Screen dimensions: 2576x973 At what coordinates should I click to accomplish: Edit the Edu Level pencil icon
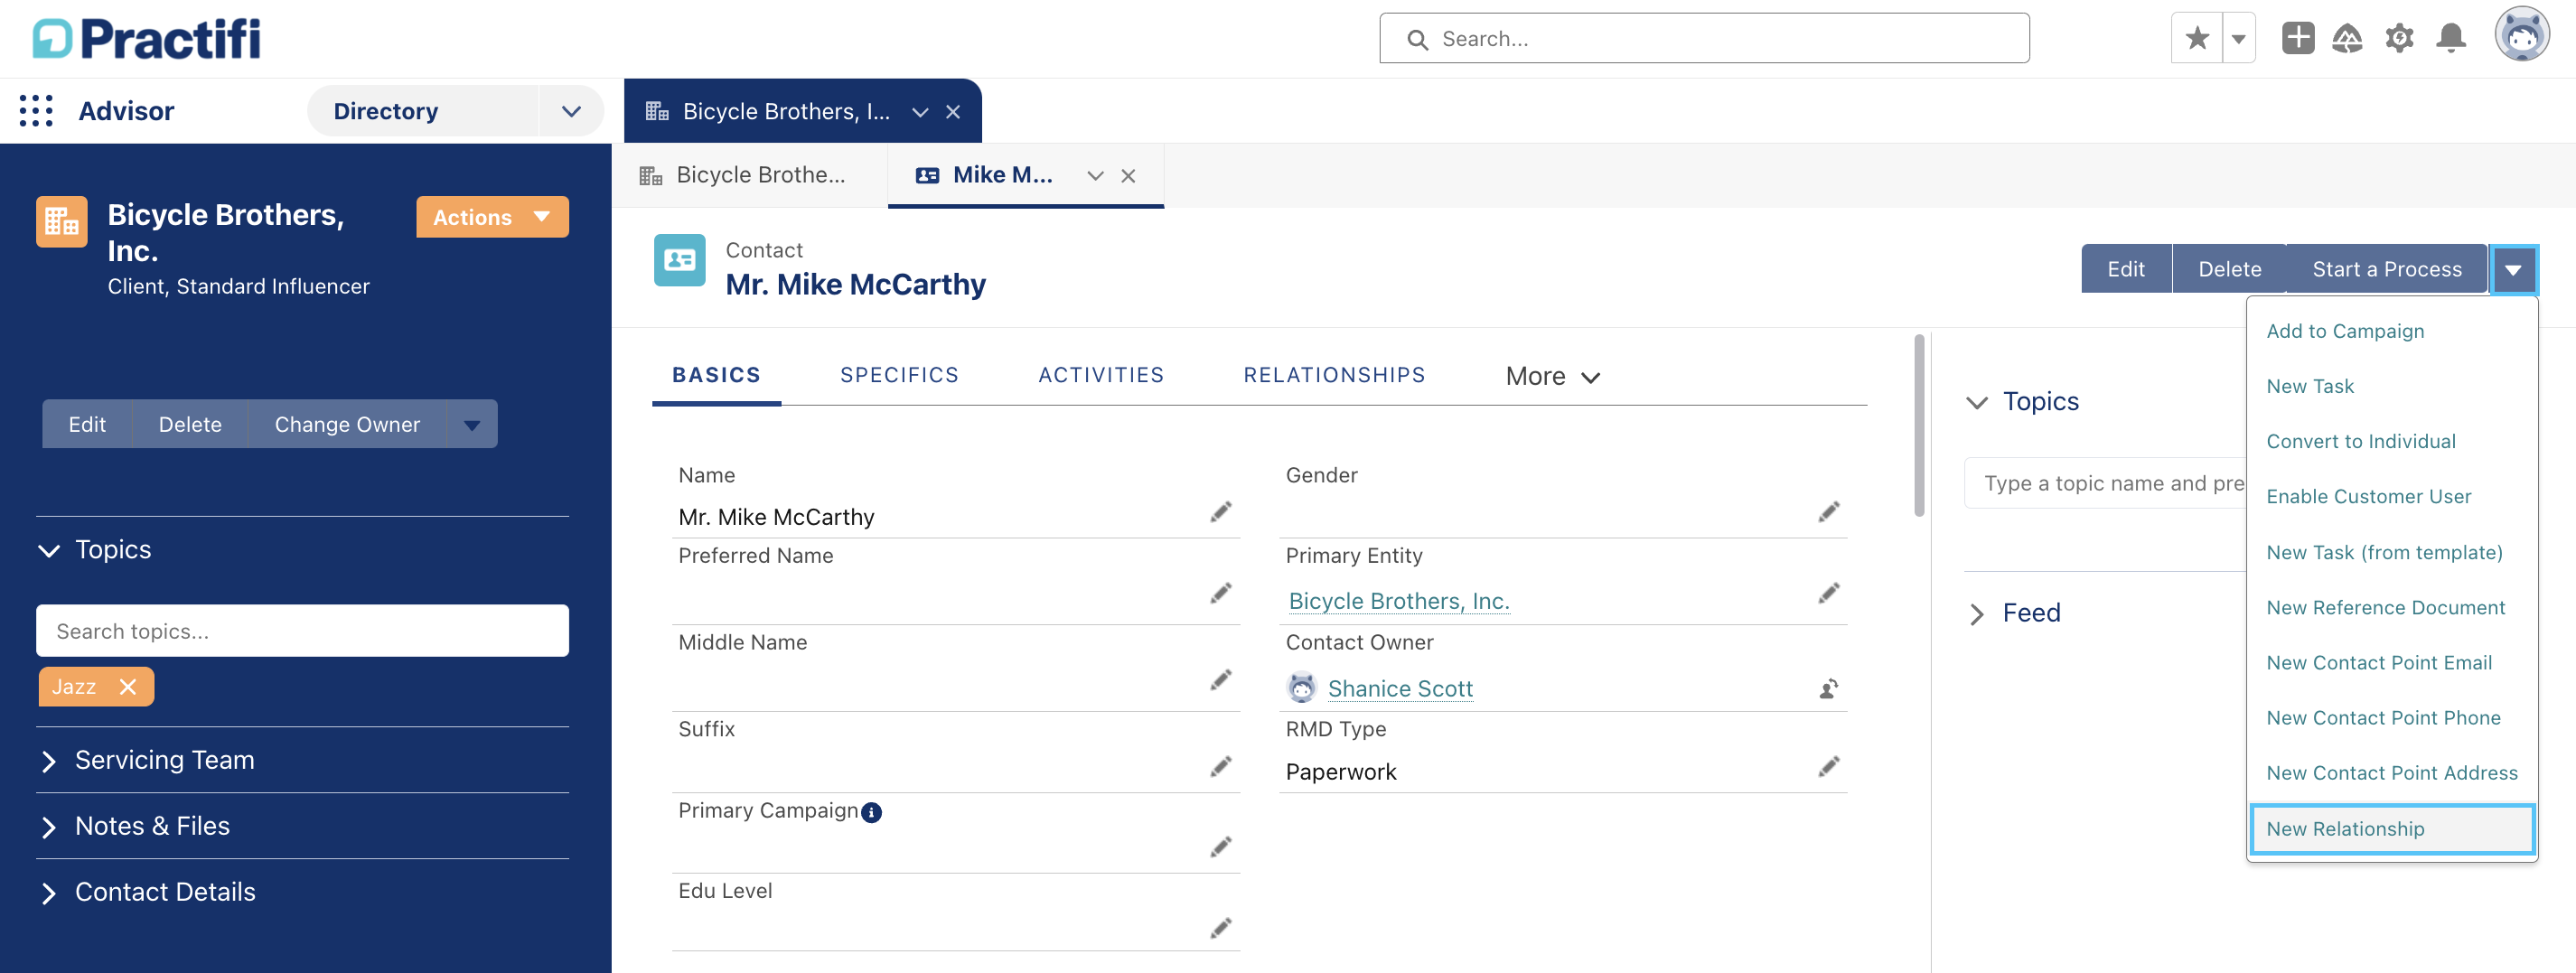coord(1220,929)
